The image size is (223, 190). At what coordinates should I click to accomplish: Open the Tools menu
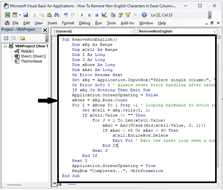[111, 23]
